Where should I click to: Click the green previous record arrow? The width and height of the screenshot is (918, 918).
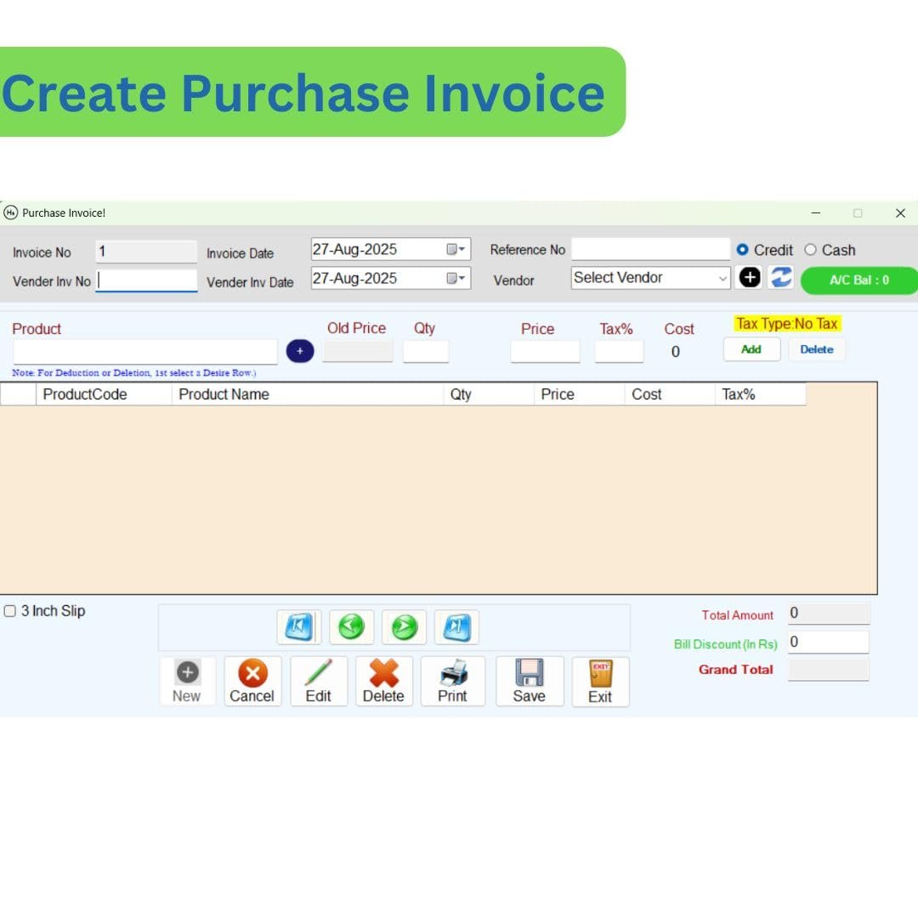click(x=351, y=626)
